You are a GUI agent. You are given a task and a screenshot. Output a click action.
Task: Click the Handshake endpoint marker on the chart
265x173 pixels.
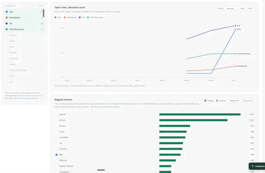[236, 66]
